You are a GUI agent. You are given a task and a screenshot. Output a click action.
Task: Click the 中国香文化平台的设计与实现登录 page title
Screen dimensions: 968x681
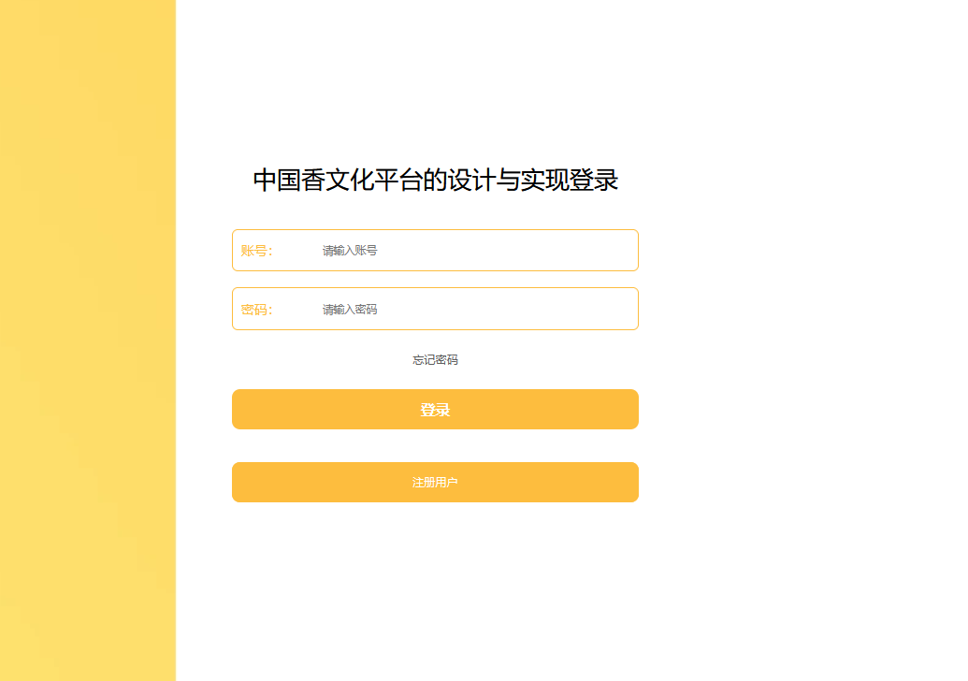coord(435,181)
